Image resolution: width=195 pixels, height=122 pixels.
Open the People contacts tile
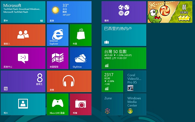[x=23, y=35]
